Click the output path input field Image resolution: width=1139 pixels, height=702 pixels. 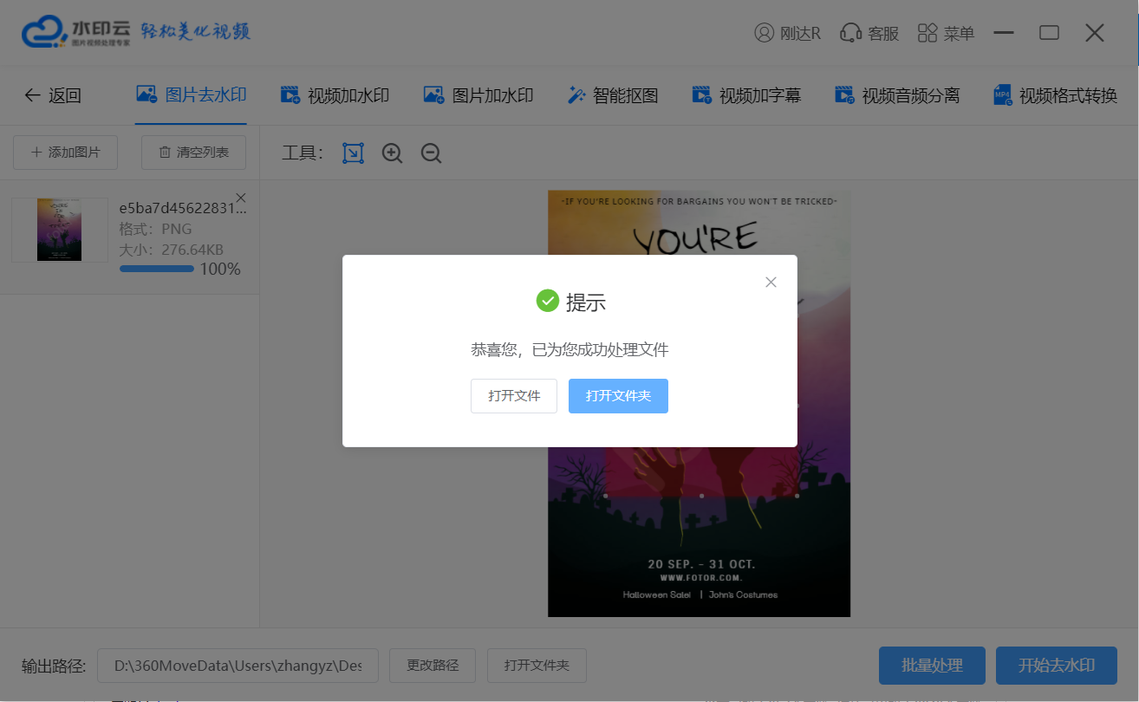pyautogui.click(x=238, y=666)
